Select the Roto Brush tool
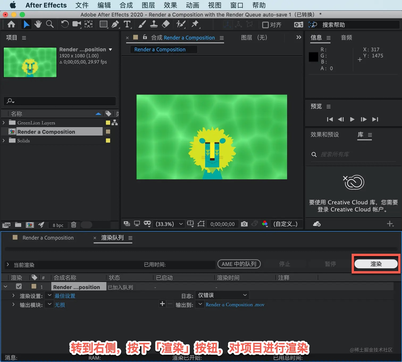402x362 pixels. tap(181, 24)
